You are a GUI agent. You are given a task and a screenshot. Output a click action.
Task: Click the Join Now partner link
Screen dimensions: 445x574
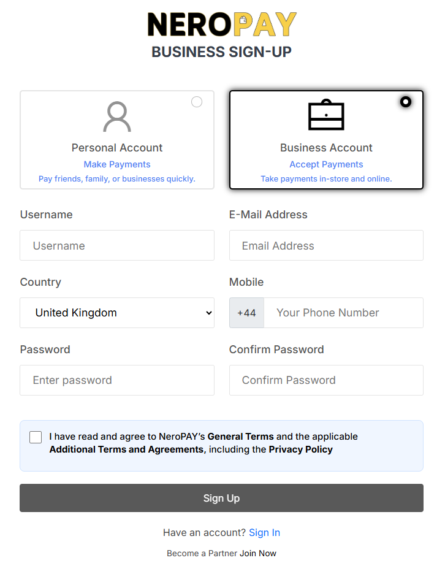258,553
